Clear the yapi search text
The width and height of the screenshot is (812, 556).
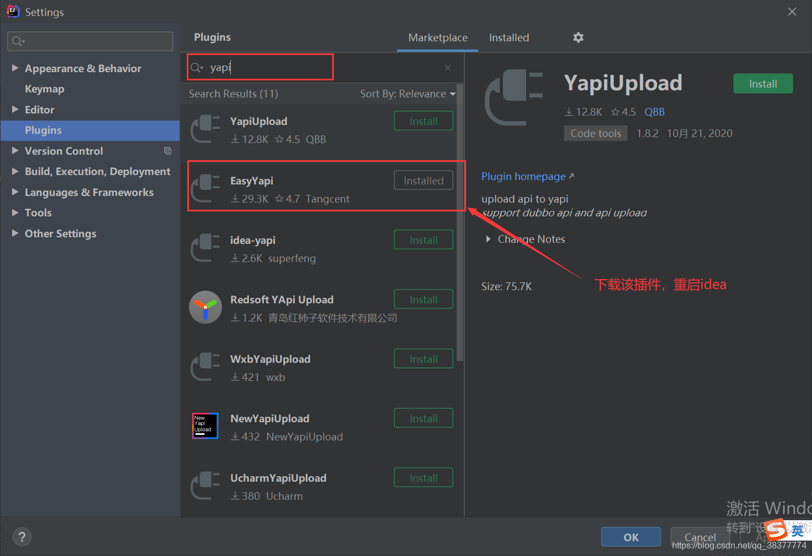(x=448, y=68)
